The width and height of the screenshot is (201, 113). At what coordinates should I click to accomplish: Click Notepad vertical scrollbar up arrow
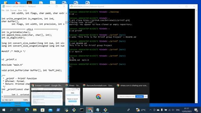pyautogui.click(x=66, y=13)
